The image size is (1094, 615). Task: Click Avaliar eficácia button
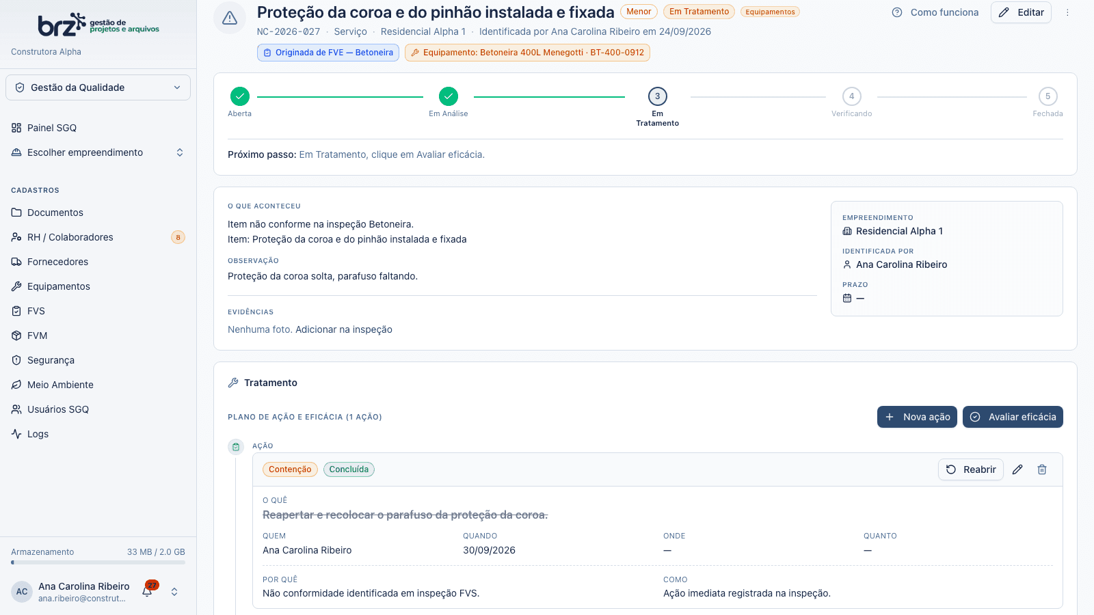1013,417
